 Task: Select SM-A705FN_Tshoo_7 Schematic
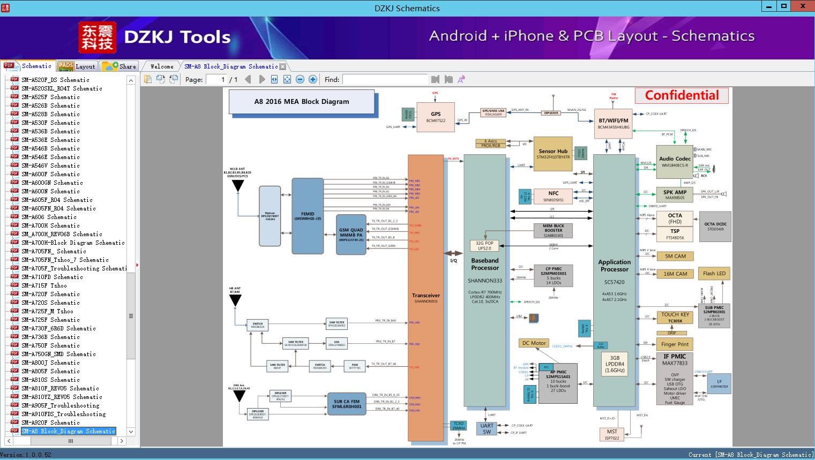(x=65, y=260)
